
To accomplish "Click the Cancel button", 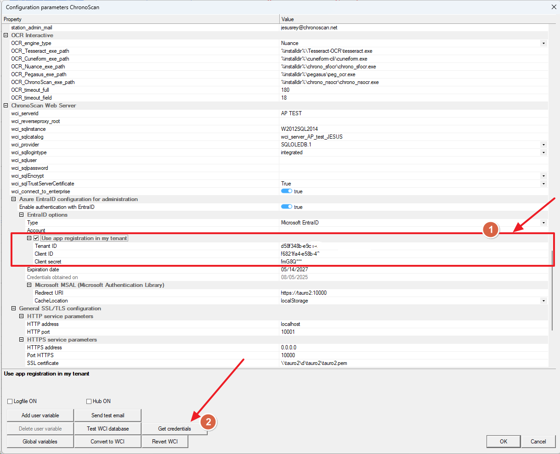I will [538, 442].
